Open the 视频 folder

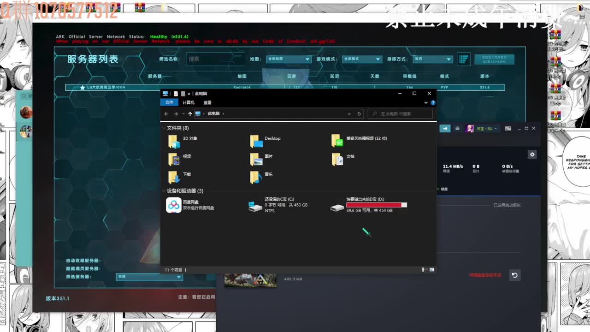[x=174, y=159]
